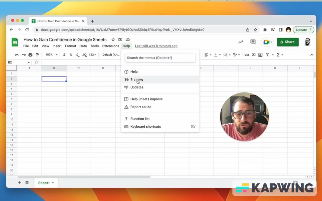Open the all sheets list button
This screenshot has height=201, width=322.
[x=27, y=183]
